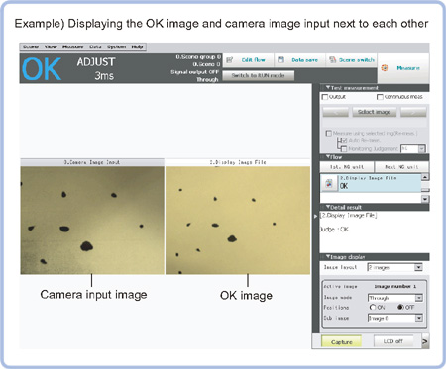446x369 pixels.
Task: Click the Data save button
Action: click(x=299, y=60)
